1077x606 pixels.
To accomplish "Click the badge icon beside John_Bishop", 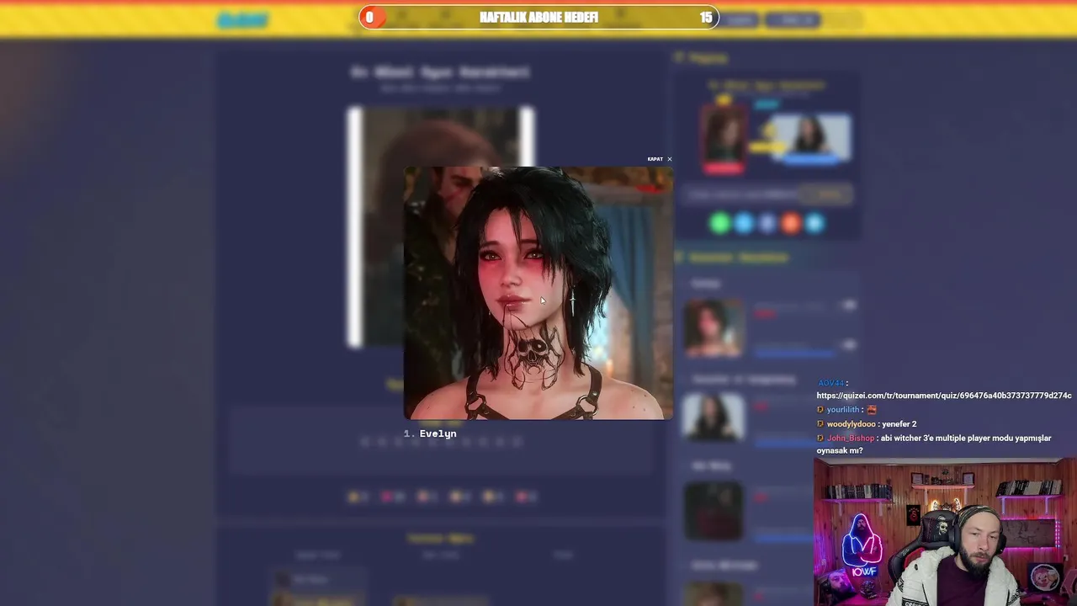I will 820,439.
